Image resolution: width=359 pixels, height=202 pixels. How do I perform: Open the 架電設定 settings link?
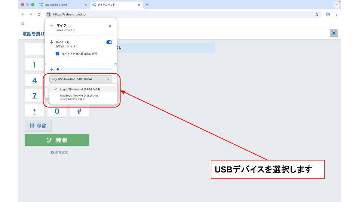61,152
